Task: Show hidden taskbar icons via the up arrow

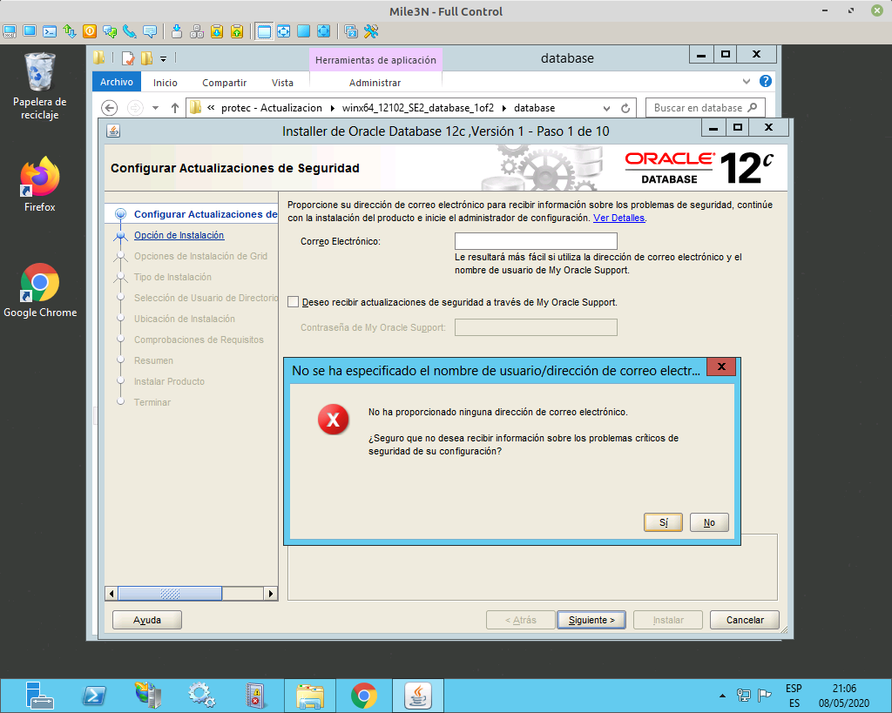Action: click(722, 695)
